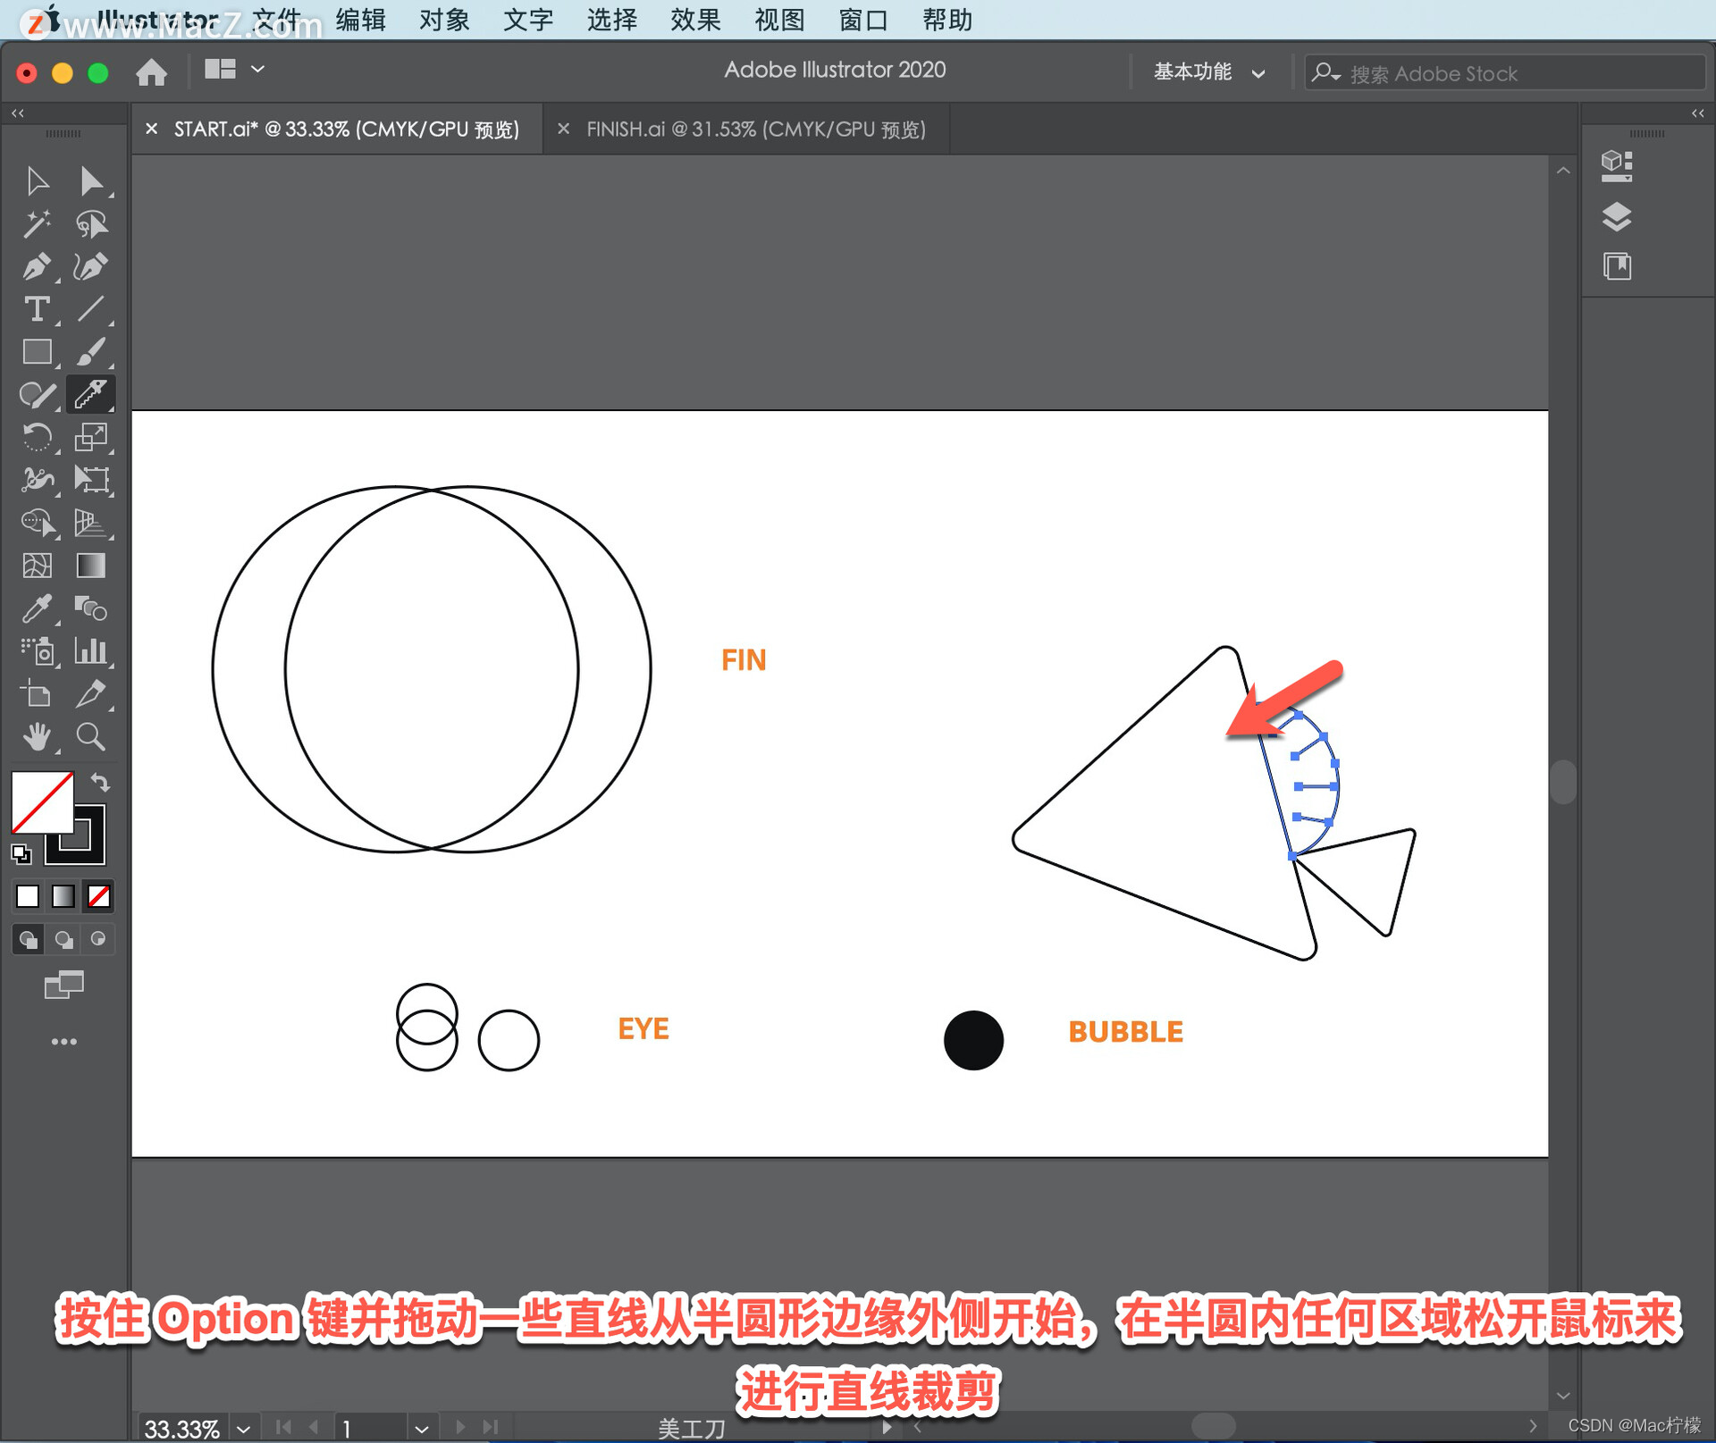Choose the Eyedropper tool
The image size is (1716, 1443).
36,609
